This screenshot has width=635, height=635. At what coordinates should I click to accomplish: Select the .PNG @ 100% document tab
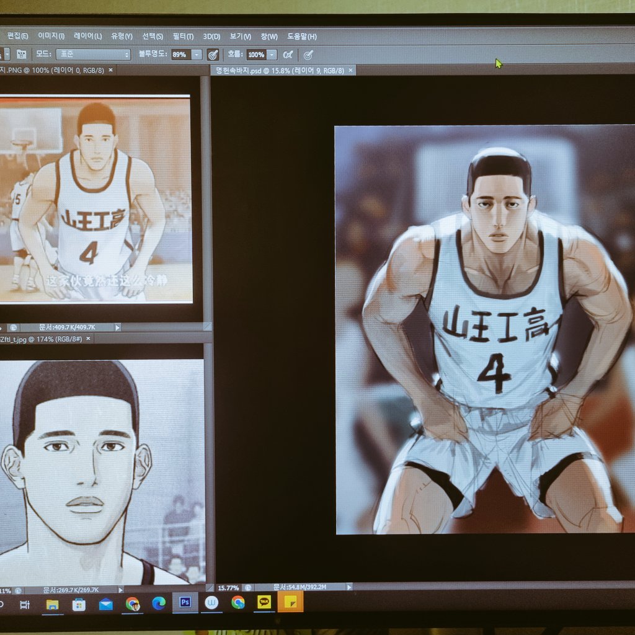click(52, 70)
